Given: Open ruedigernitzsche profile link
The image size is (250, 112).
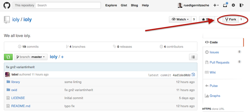Looking at the screenshot, I should (x=196, y=5).
